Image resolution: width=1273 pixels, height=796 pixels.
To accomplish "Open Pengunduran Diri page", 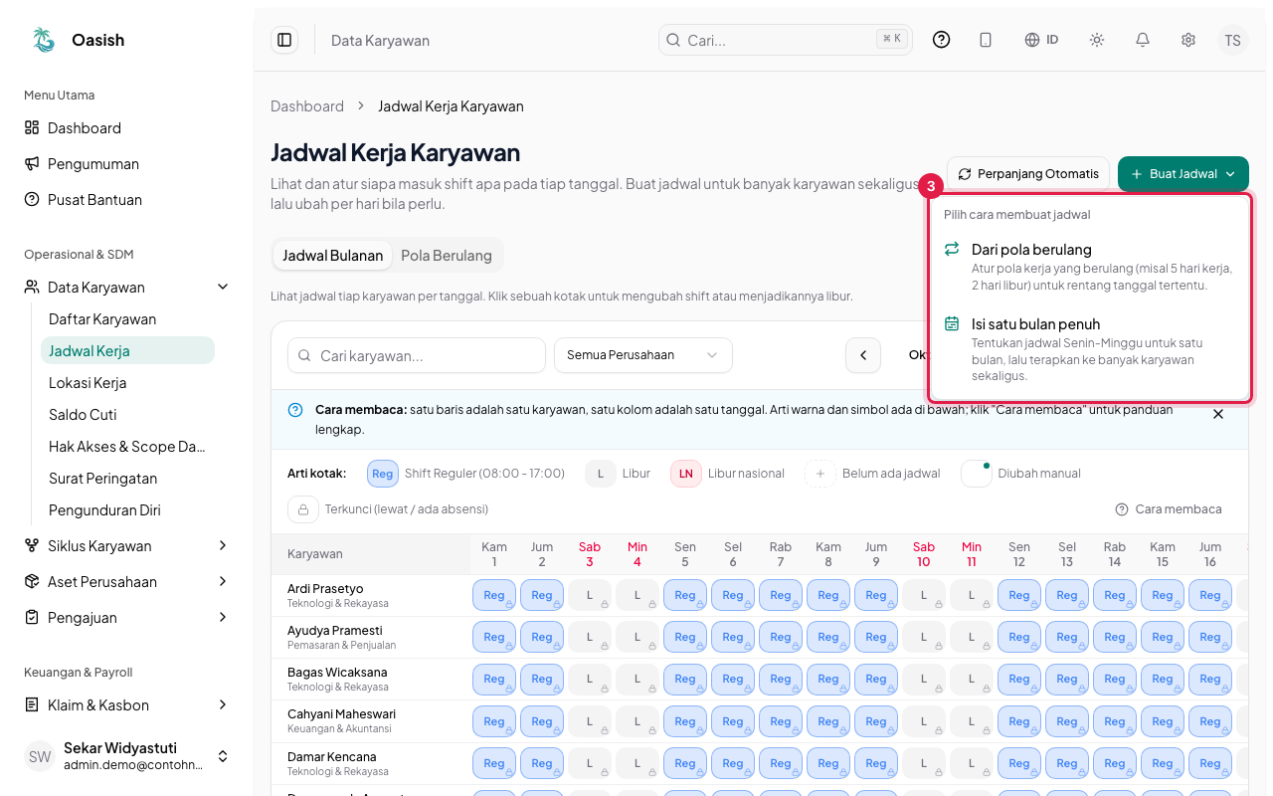I will [x=127, y=510].
